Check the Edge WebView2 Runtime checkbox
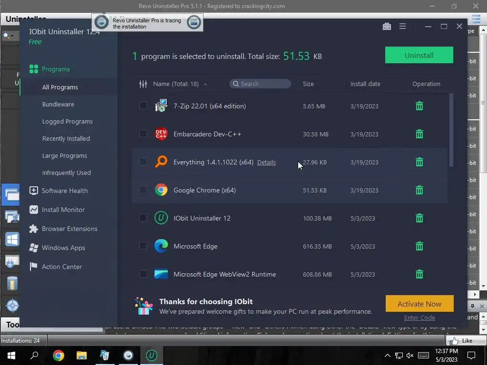Viewport: 487px width, 365px height. click(x=143, y=274)
